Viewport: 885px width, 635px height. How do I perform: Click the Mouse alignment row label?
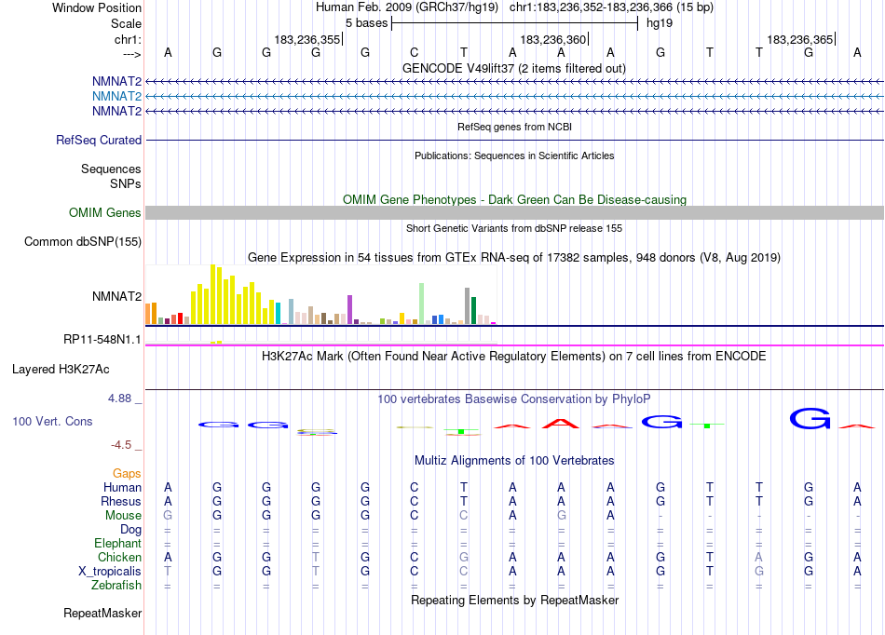(124, 516)
